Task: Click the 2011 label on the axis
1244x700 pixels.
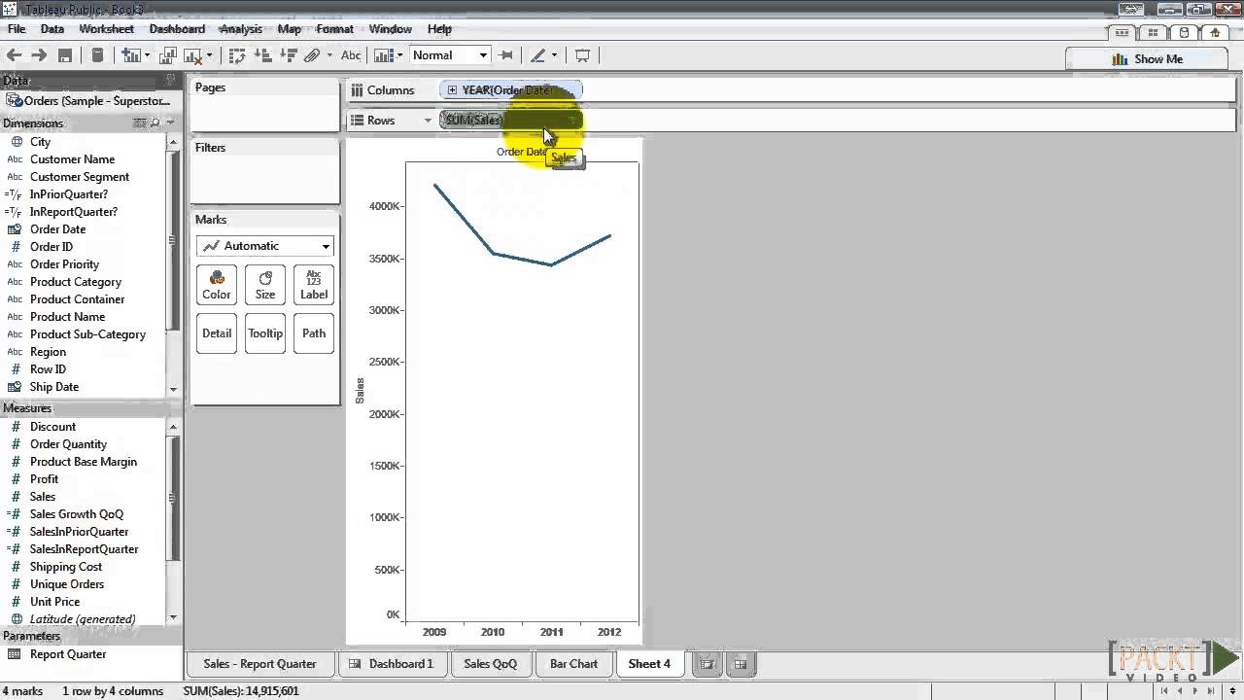Action: tap(551, 632)
